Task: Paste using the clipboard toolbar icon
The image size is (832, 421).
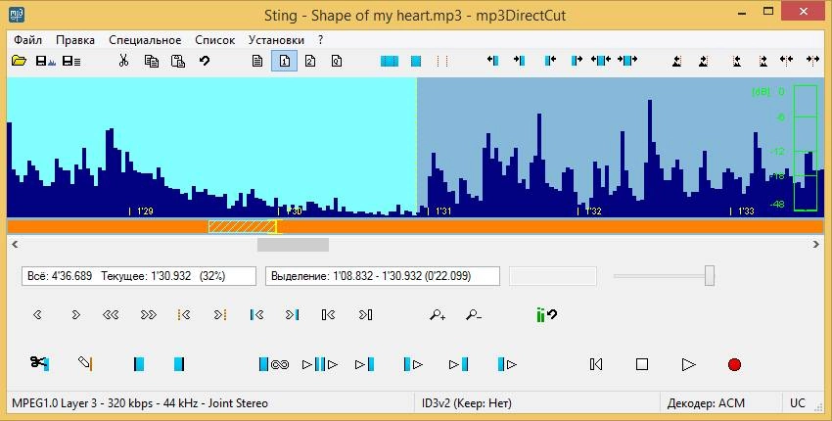Action: pyautogui.click(x=178, y=61)
